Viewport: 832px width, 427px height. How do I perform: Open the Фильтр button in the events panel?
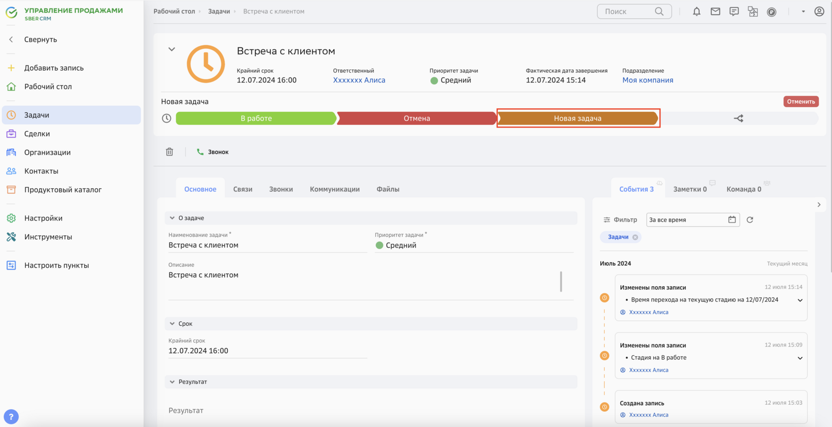620,220
